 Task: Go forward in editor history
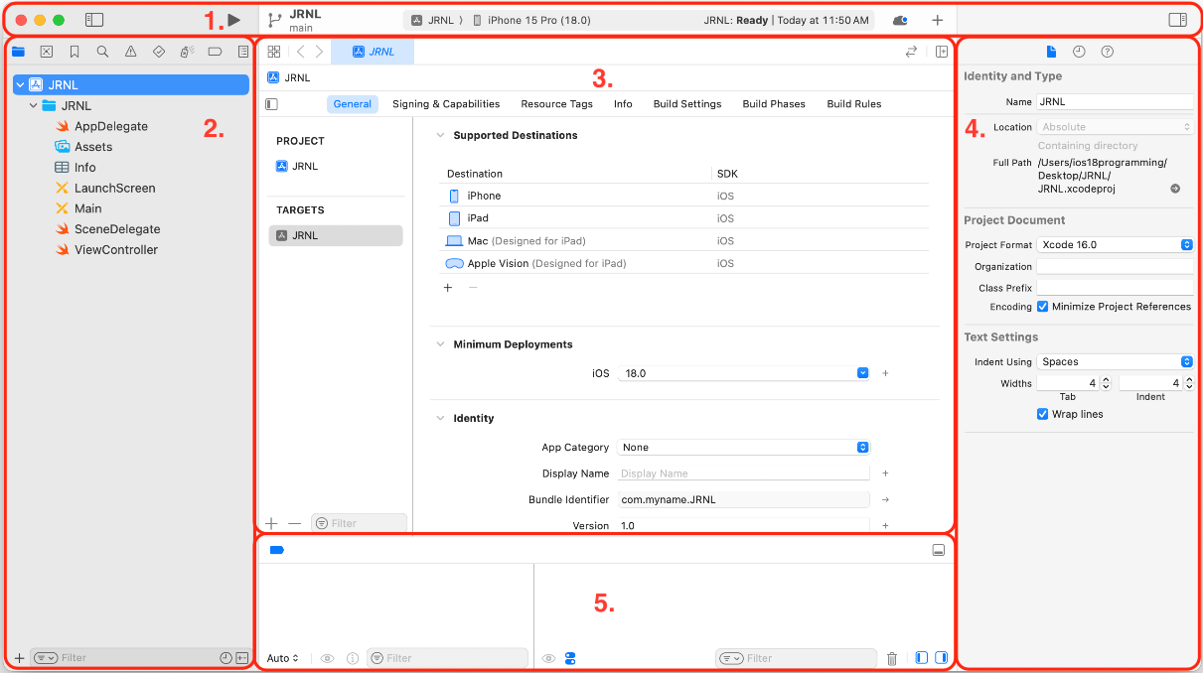[x=319, y=52]
